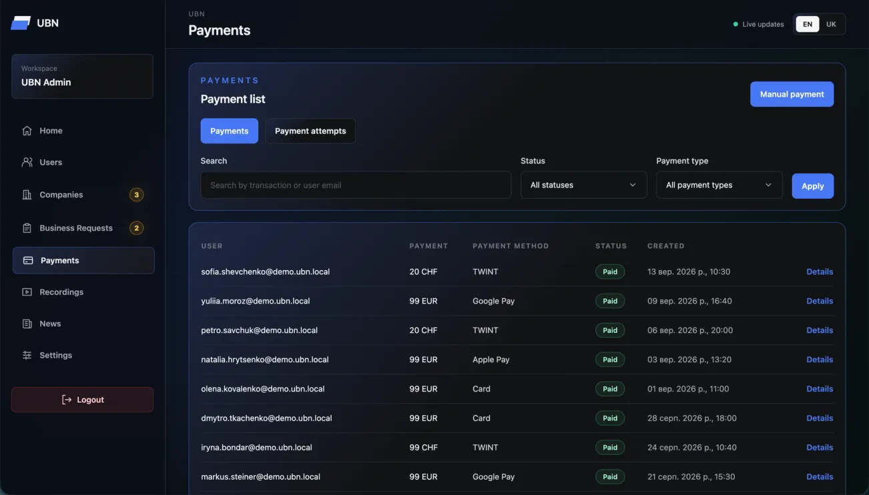Viewport: 869px width, 495px height.
Task: Click the Recordings play icon
Action: tap(27, 292)
